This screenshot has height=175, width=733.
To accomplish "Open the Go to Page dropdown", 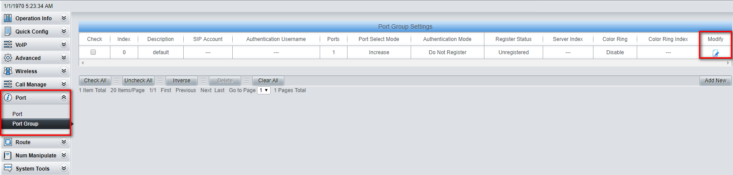I will pyautogui.click(x=264, y=90).
